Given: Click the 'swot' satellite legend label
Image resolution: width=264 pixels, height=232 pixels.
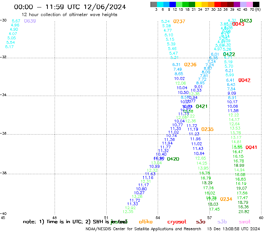Looking at the screenshot, I should pos(245,222).
